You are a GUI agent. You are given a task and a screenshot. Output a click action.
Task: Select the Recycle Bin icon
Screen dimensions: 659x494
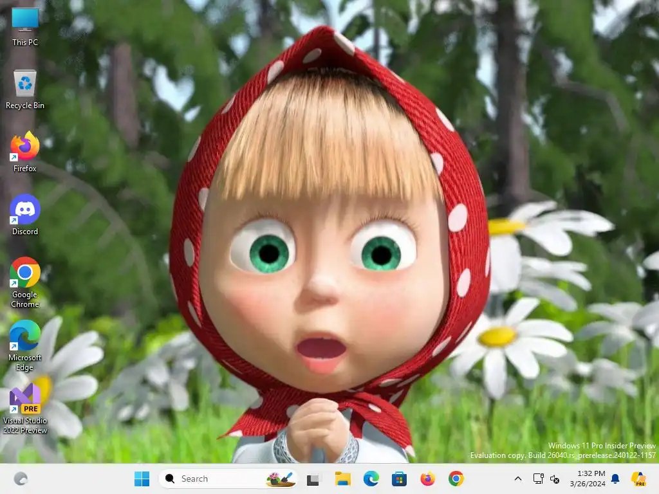point(25,90)
